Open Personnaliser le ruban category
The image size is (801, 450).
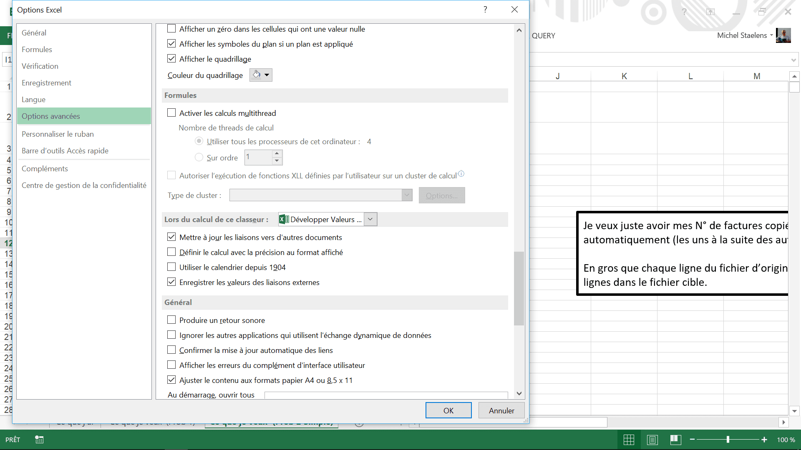tap(58, 134)
